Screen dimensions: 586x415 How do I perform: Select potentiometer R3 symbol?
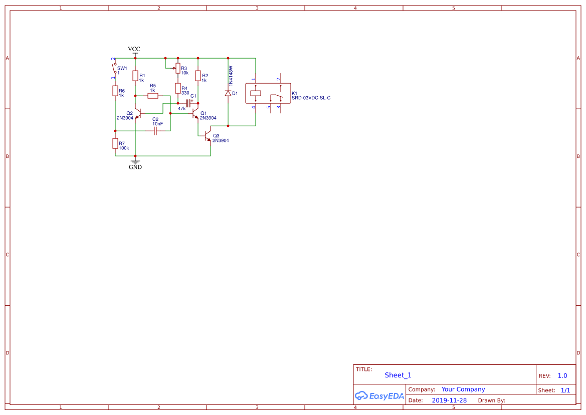click(177, 68)
